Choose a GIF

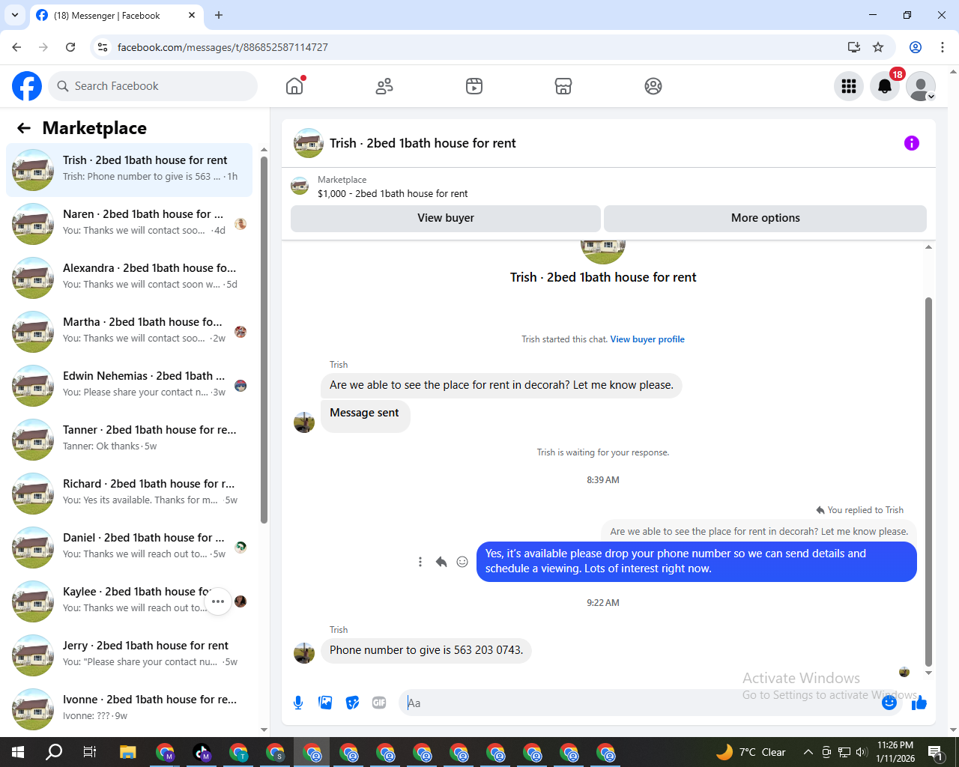(379, 703)
